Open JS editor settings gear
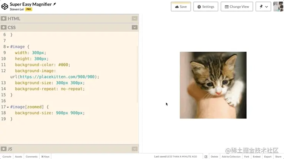The width and height of the screenshot is (284, 159). click(3, 149)
